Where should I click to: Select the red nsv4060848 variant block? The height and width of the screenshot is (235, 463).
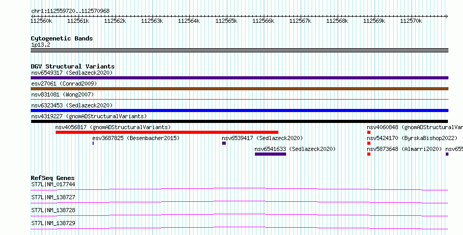(x=369, y=132)
